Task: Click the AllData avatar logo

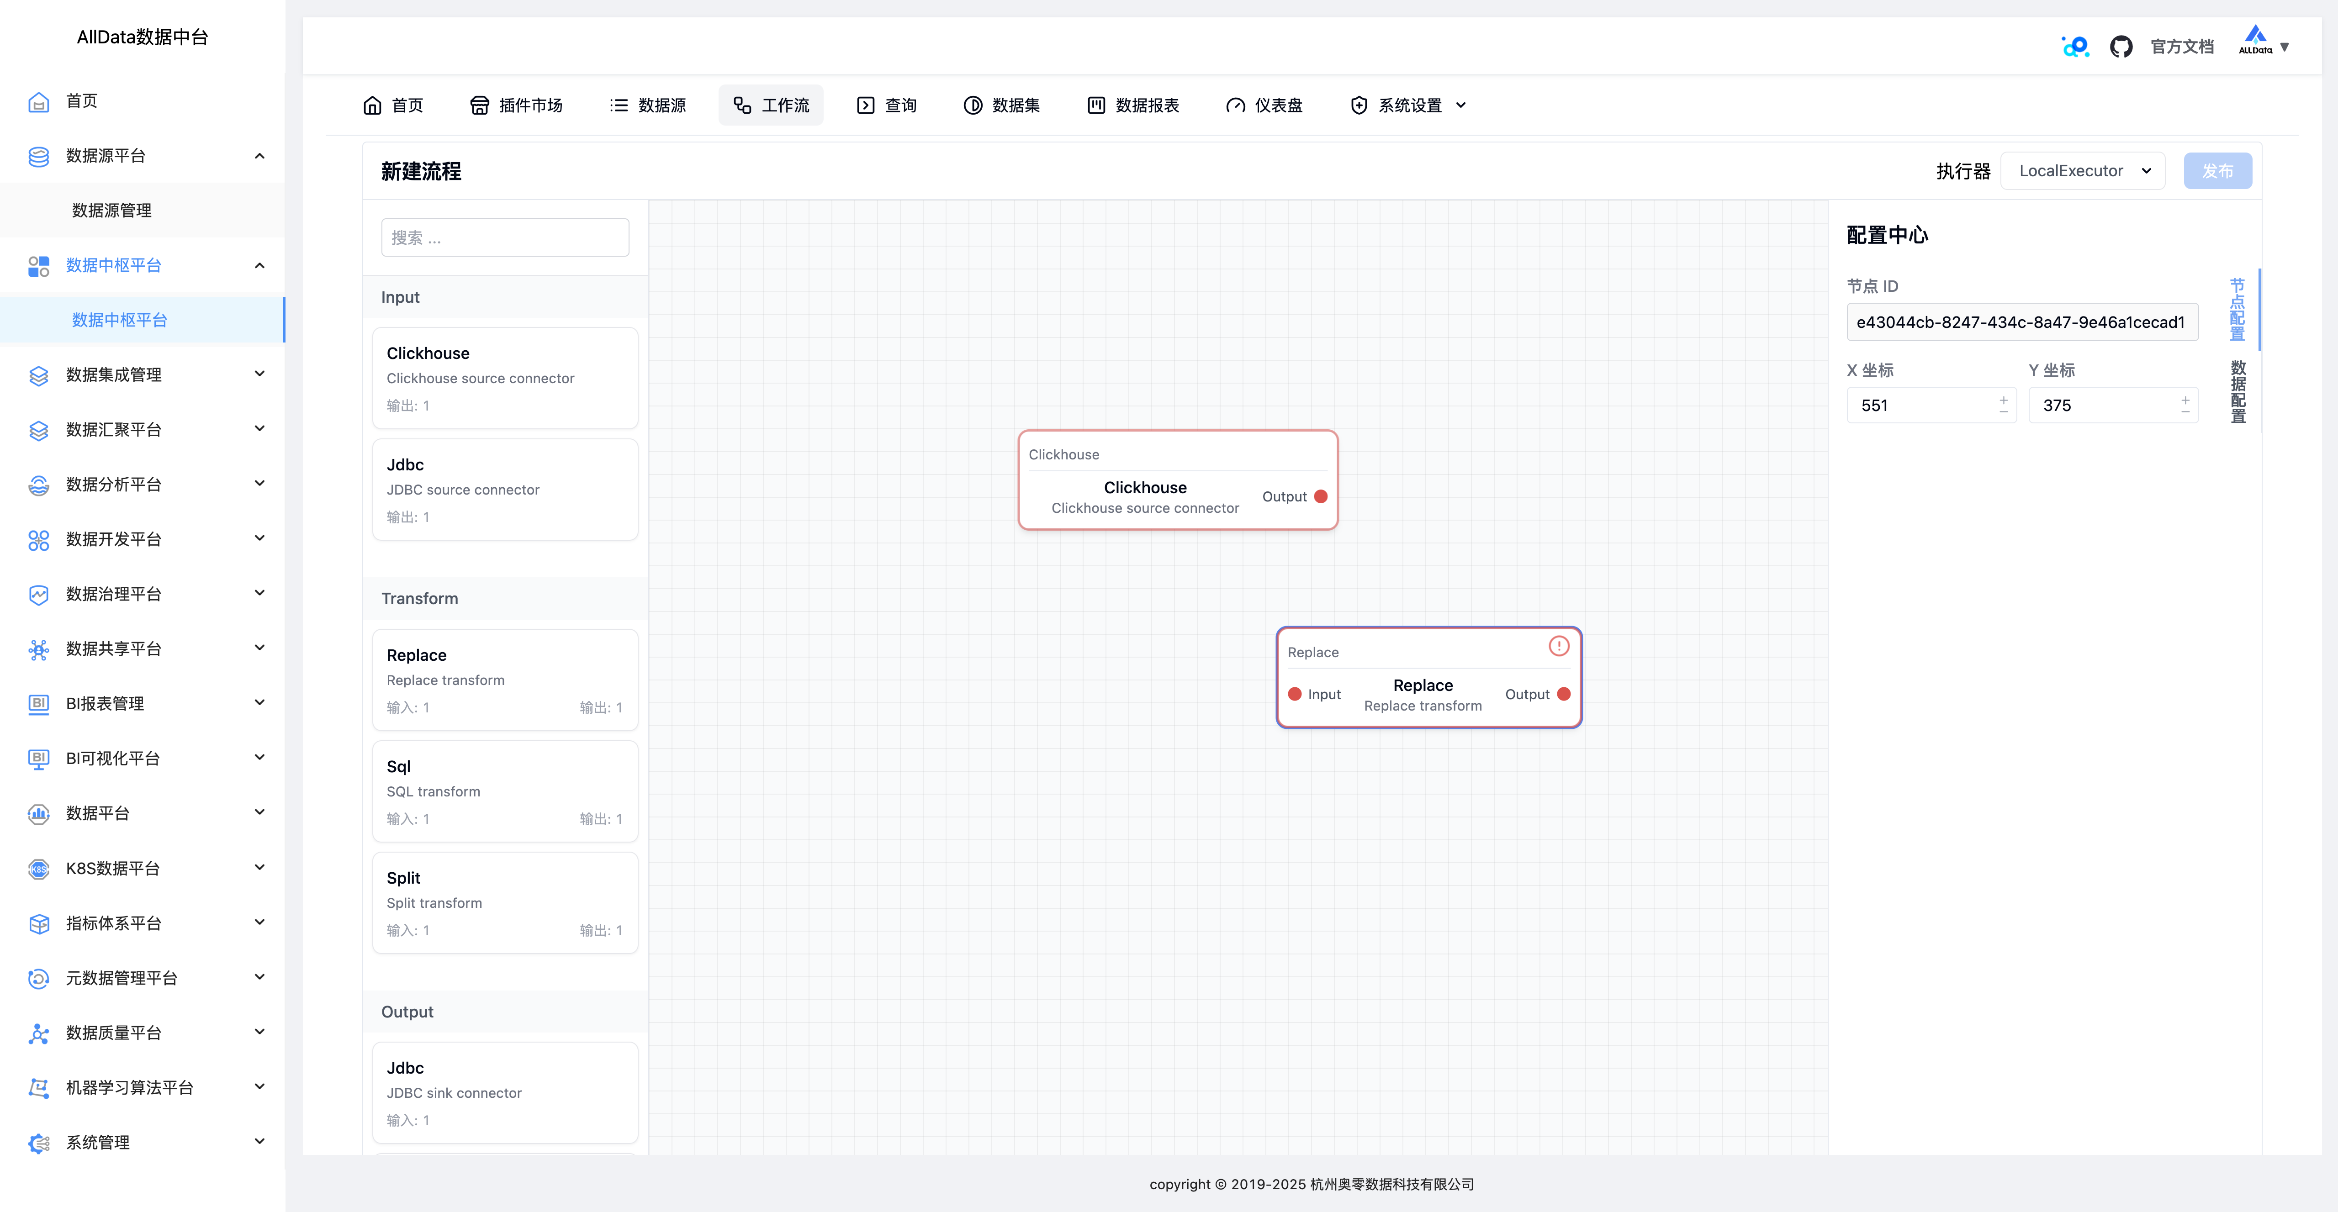Action: click(2255, 41)
